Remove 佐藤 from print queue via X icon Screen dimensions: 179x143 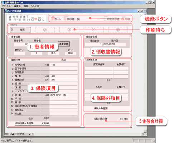coord(12,29)
